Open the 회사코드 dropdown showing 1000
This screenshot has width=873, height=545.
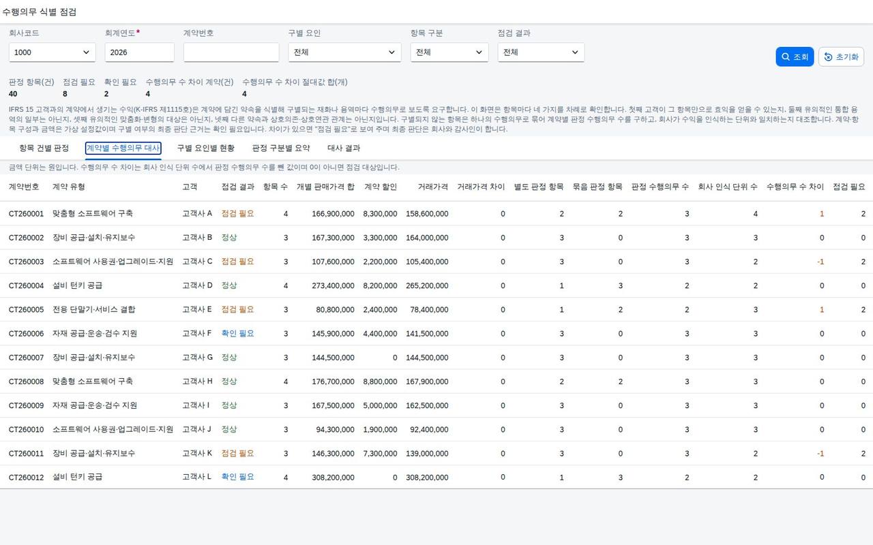point(53,52)
